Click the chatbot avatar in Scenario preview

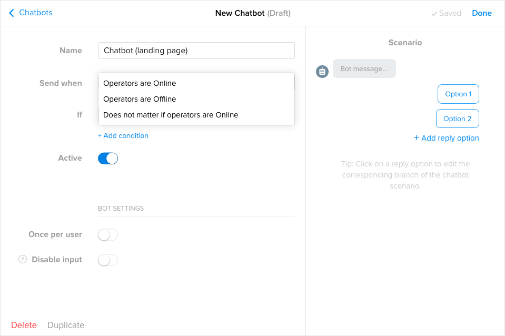[322, 71]
